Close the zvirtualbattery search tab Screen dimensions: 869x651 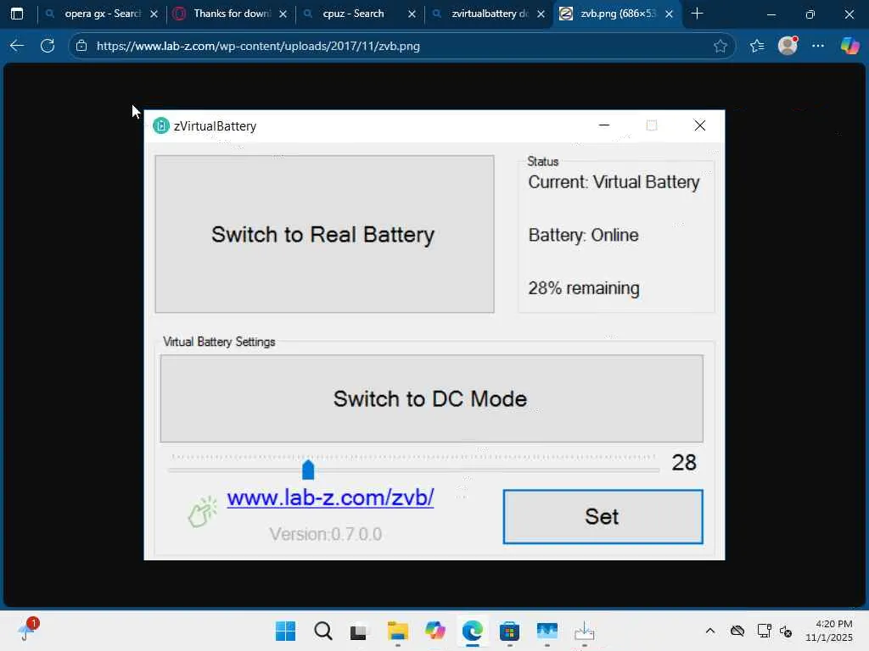pyautogui.click(x=541, y=14)
